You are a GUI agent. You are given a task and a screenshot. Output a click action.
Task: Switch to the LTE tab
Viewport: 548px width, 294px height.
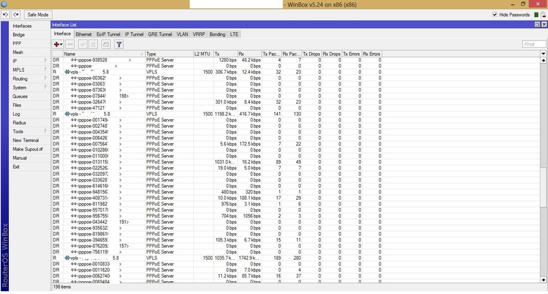pyautogui.click(x=234, y=34)
